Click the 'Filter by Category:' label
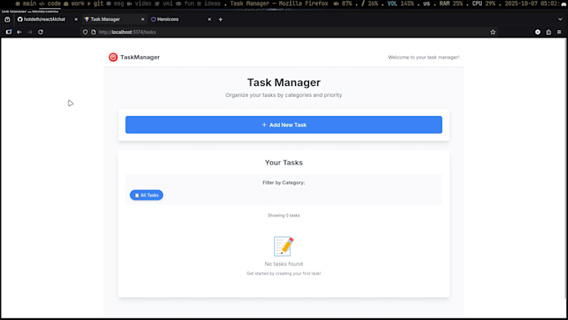Viewport: 568px width, 320px height. (x=284, y=183)
